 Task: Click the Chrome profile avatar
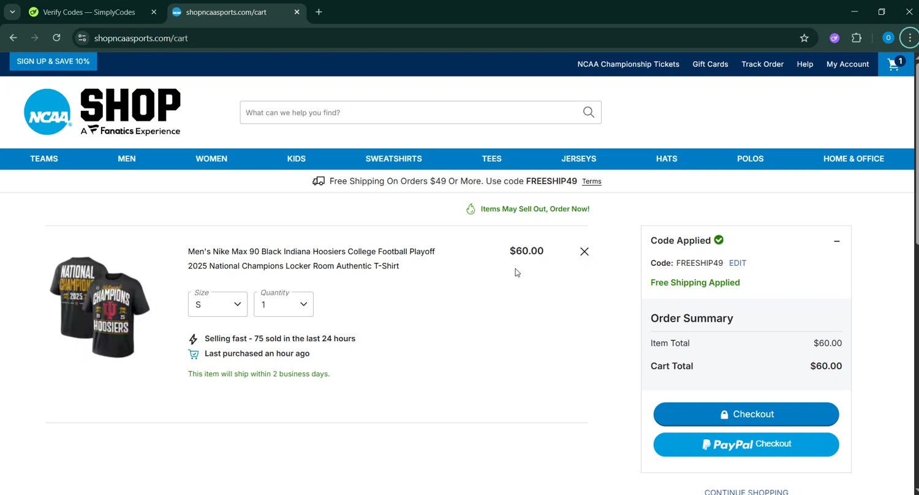[888, 38]
